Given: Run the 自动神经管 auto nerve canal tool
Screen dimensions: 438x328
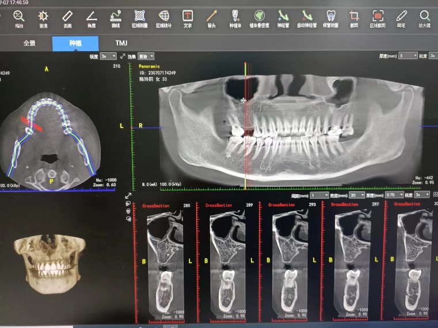Looking at the screenshot, I should 307,19.
